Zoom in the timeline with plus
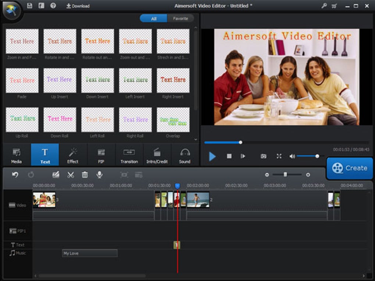This screenshot has width=375, height=281. 308,175
